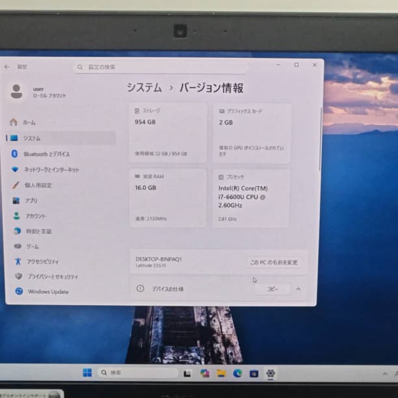Show hidden icons in system tray
The height and width of the screenshot is (398, 398).
[385, 373]
